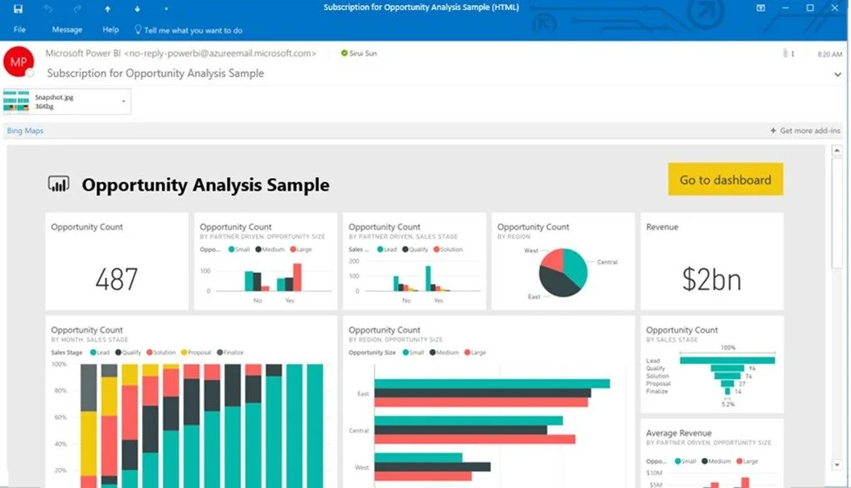
Task: Click Get more add-ins
Action: coord(805,131)
